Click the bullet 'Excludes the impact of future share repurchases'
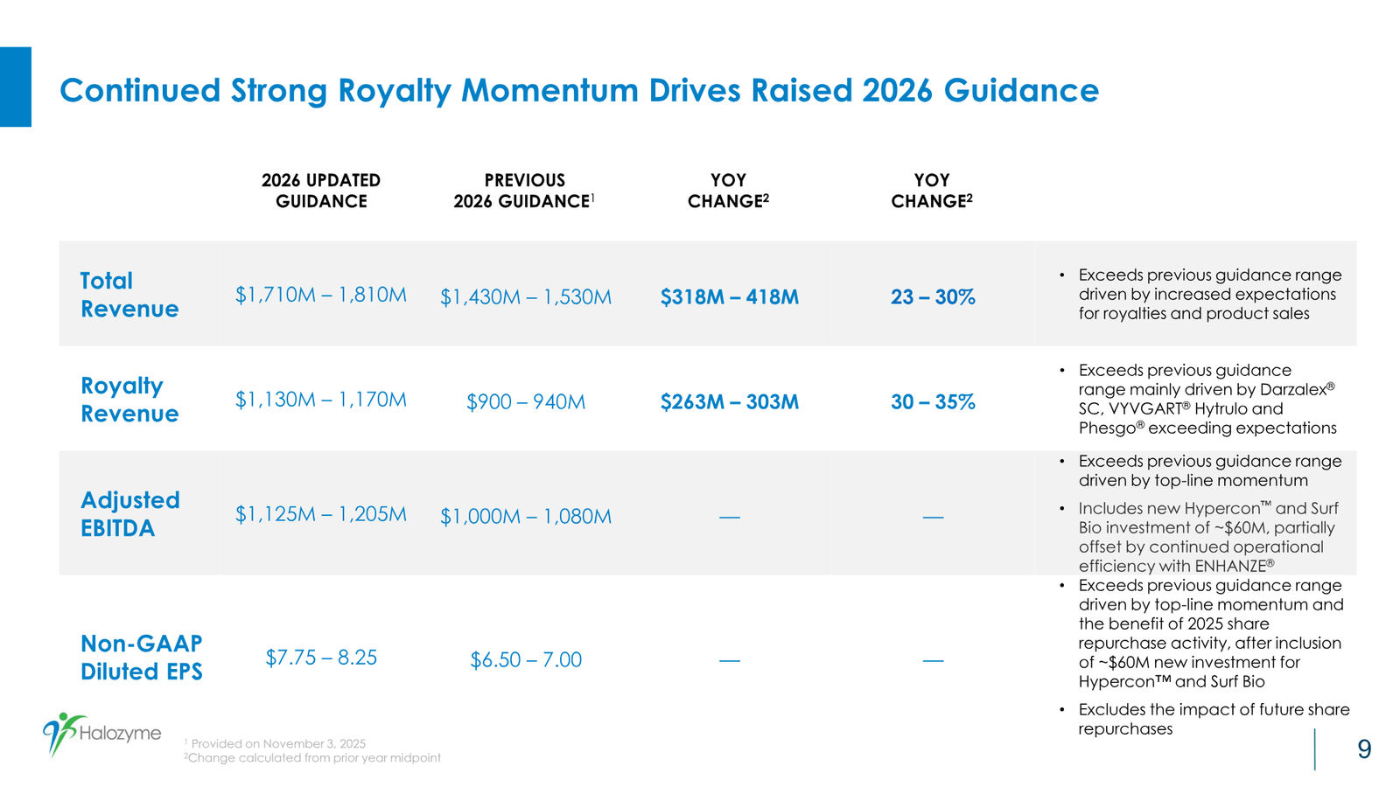The height and width of the screenshot is (787, 1400). click(x=1204, y=720)
